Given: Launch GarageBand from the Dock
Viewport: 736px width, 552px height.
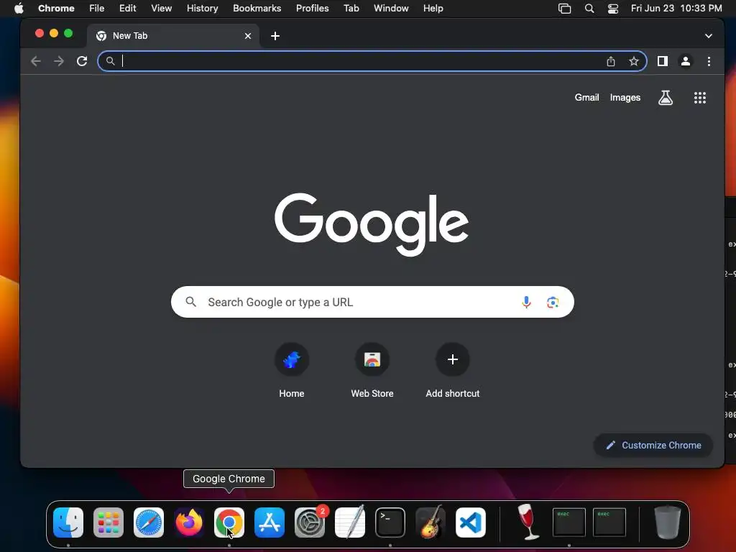Looking at the screenshot, I should click(431, 523).
